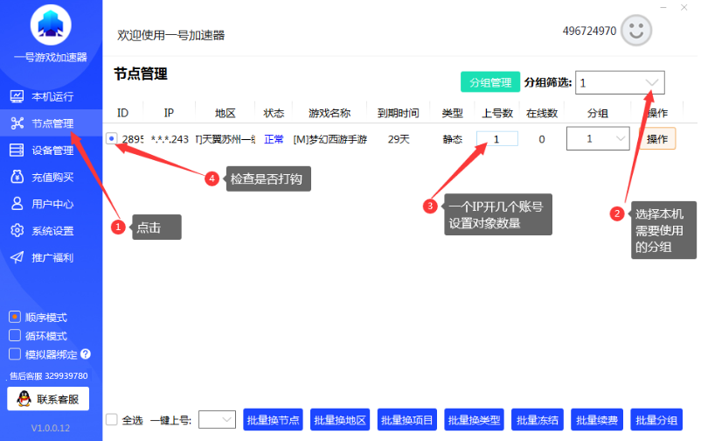Click the user ID 496724970

(x=589, y=31)
